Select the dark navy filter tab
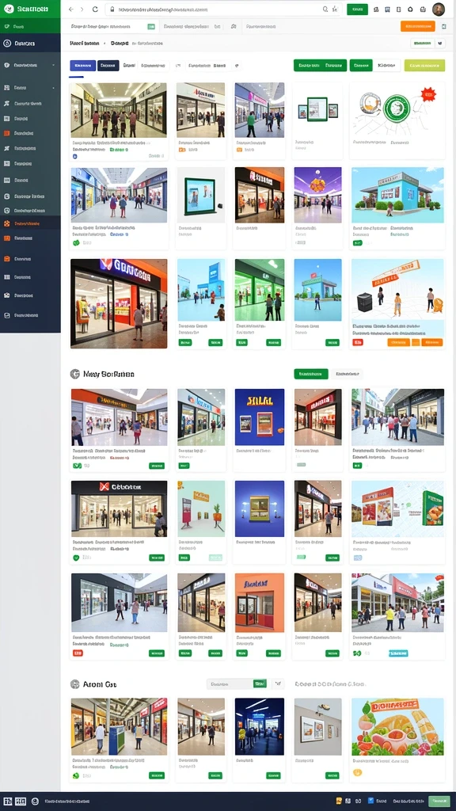The height and width of the screenshot is (811, 456). point(108,66)
